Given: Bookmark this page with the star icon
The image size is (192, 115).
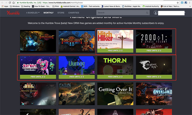Looking at the screenshot, I should (x=178, y=3).
